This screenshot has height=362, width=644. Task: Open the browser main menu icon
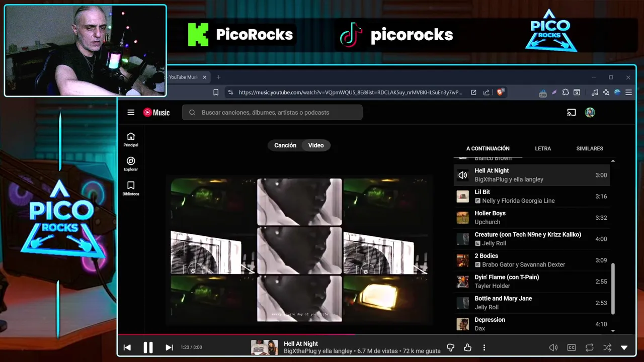628,93
